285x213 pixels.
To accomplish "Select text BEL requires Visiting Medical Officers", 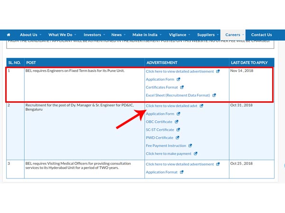I will point(78,166).
